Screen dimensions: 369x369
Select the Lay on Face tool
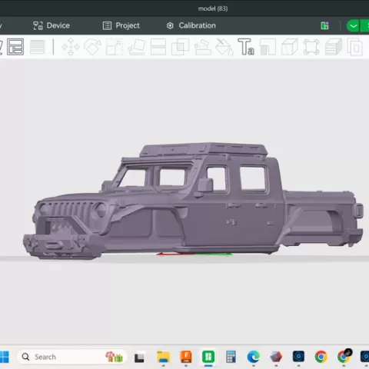pos(137,47)
